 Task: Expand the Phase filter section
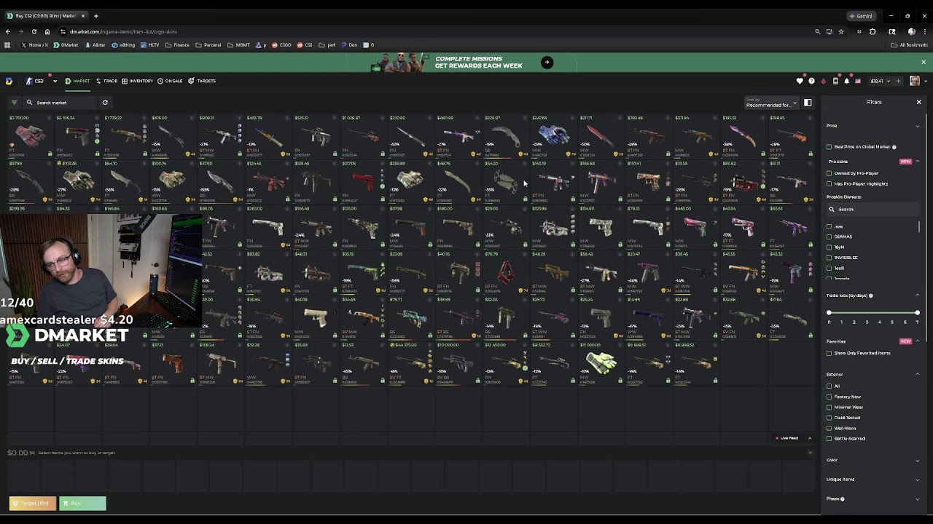(918, 499)
